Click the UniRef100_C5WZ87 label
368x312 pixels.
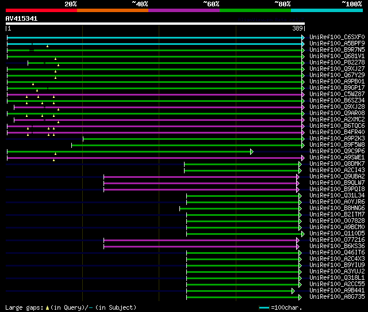337,94
